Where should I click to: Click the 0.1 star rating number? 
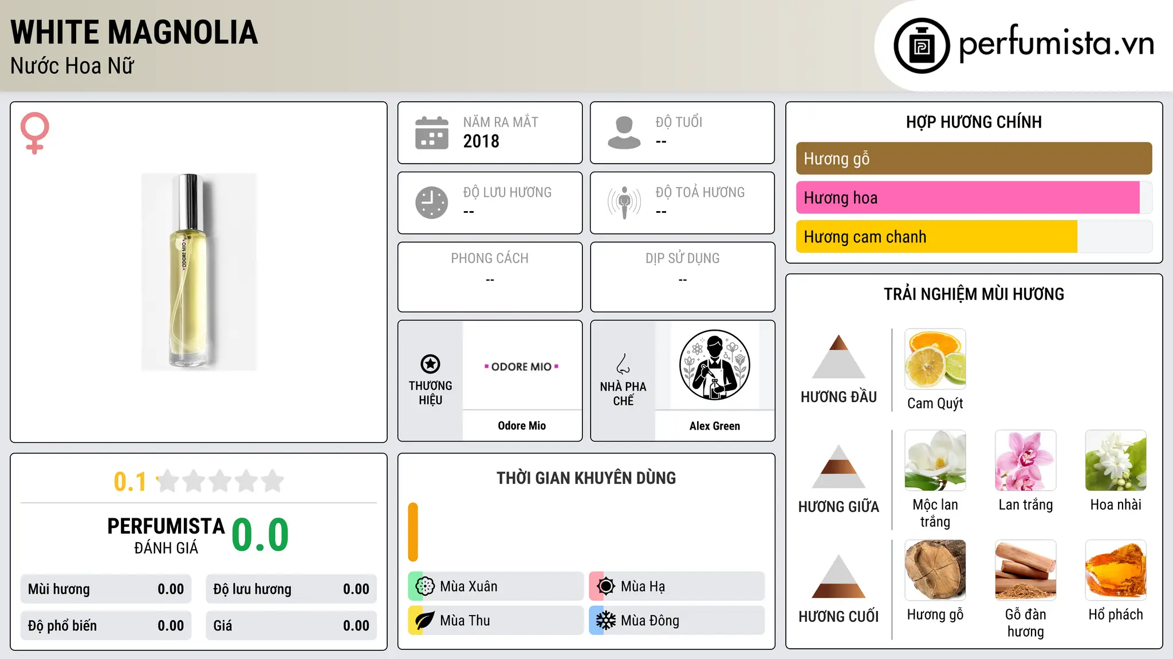pyautogui.click(x=130, y=482)
